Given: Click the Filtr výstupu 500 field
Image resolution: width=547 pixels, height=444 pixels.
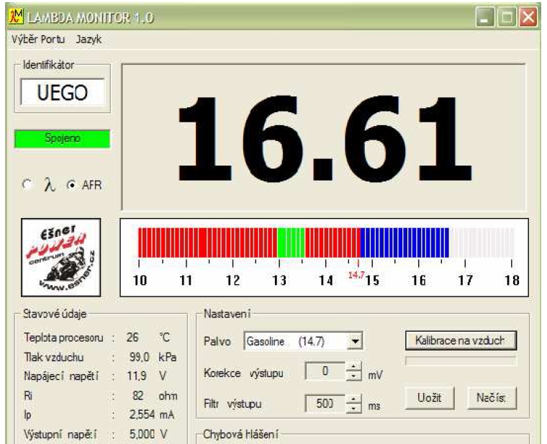Looking at the screenshot, I should pyautogui.click(x=325, y=404).
